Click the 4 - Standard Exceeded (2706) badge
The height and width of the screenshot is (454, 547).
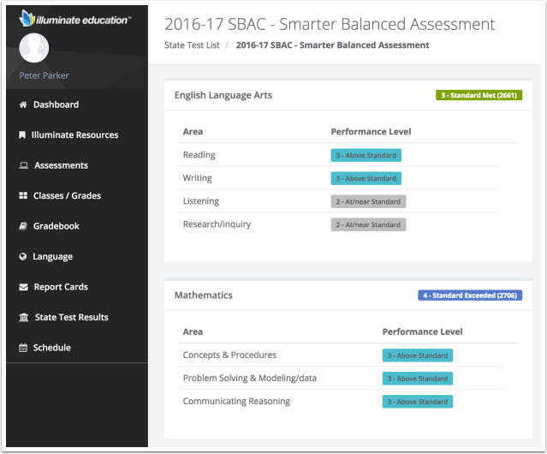[x=470, y=296]
